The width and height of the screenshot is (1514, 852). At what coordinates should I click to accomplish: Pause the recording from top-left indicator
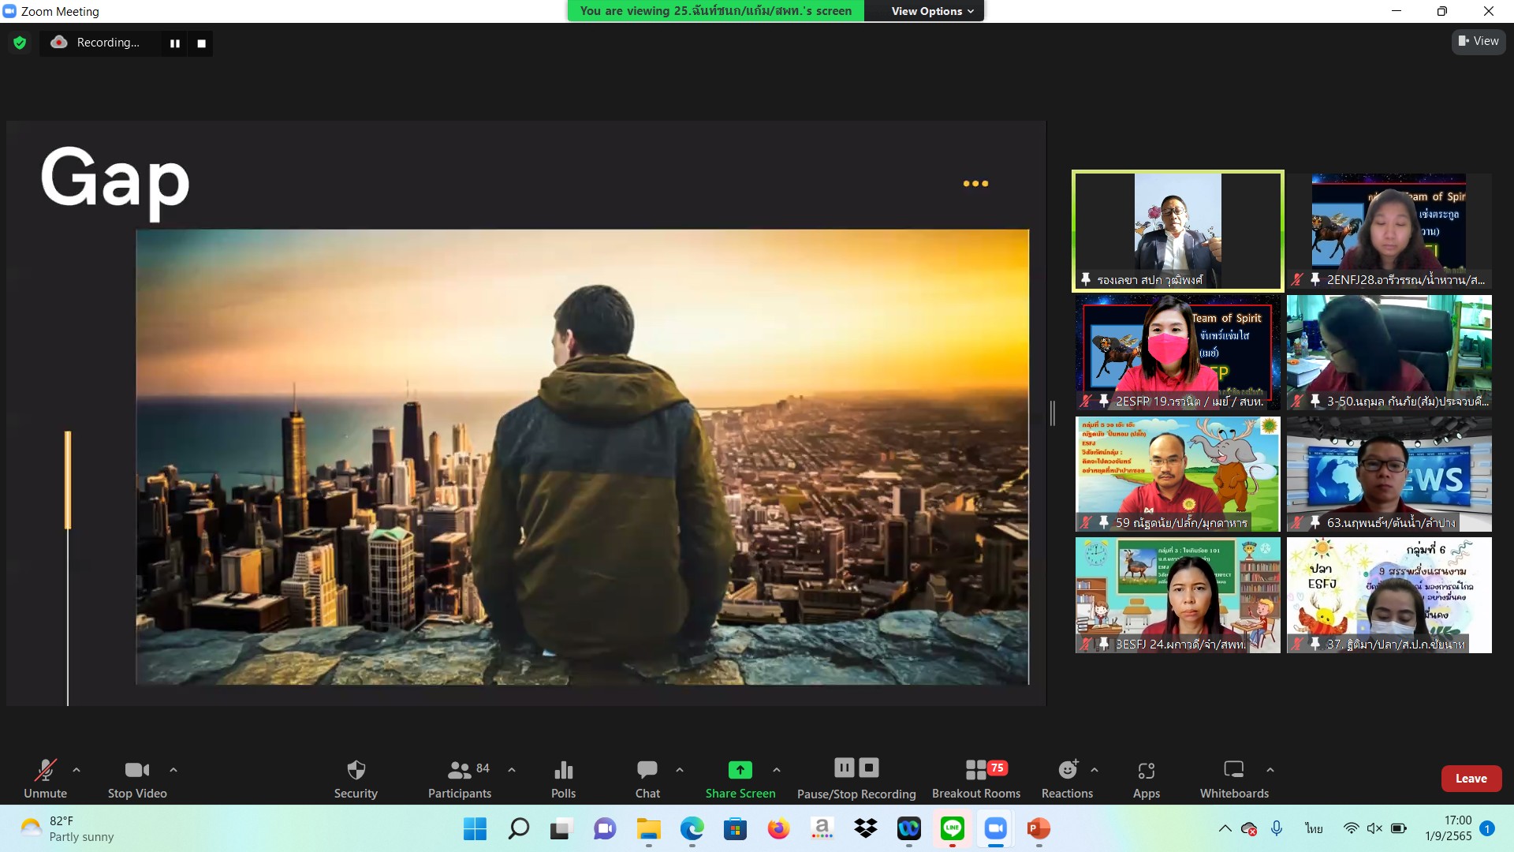(x=175, y=43)
